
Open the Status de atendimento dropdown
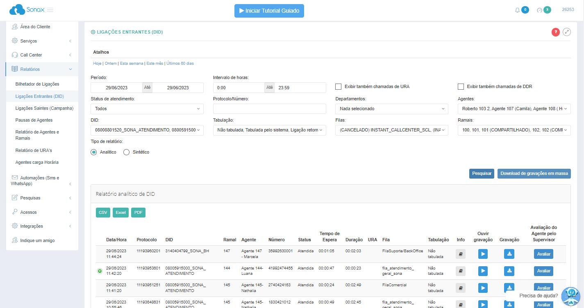point(147,109)
